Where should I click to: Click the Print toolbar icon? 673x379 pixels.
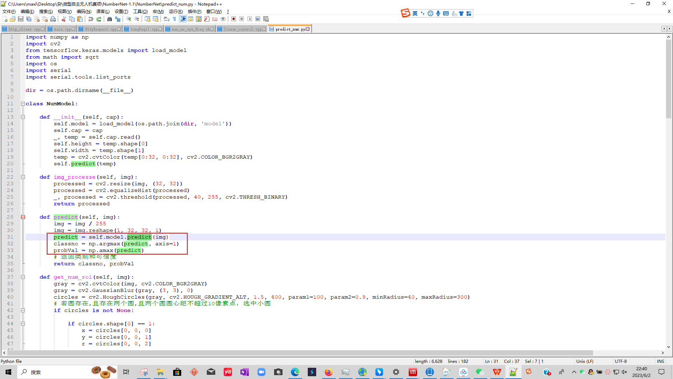(x=53, y=19)
